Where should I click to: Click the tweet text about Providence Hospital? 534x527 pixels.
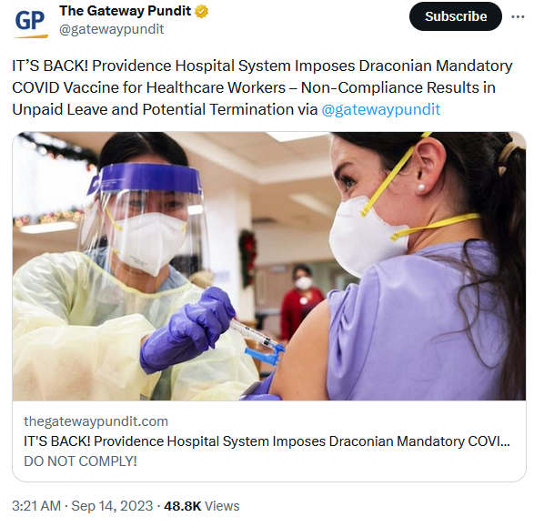click(x=262, y=88)
